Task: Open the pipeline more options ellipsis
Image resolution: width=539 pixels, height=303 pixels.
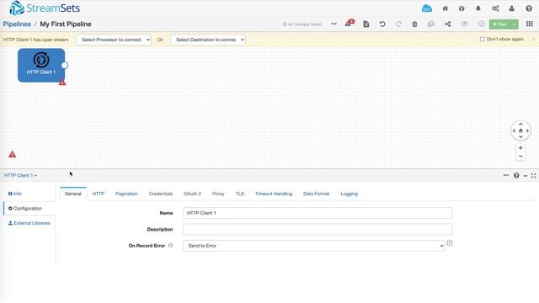Action: pyautogui.click(x=334, y=24)
